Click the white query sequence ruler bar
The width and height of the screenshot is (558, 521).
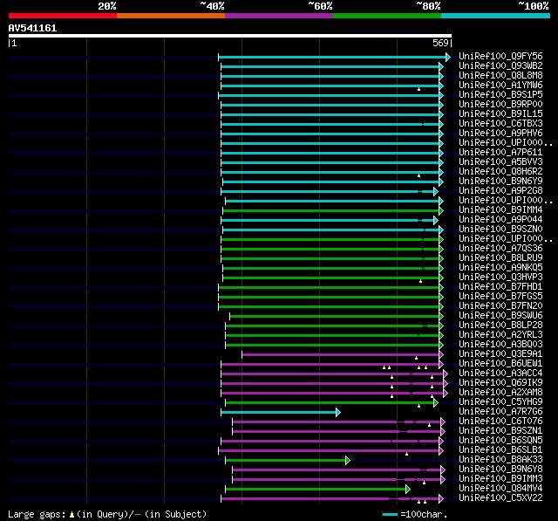pos(230,36)
